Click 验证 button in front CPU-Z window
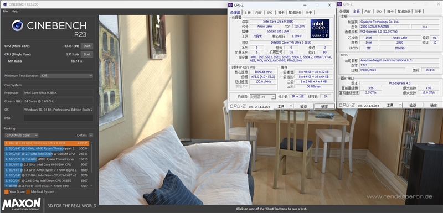 [303, 106]
